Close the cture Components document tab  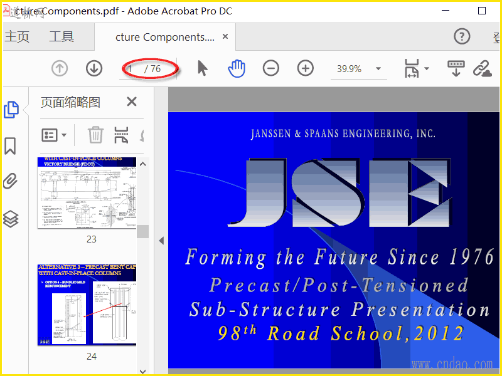pos(225,36)
